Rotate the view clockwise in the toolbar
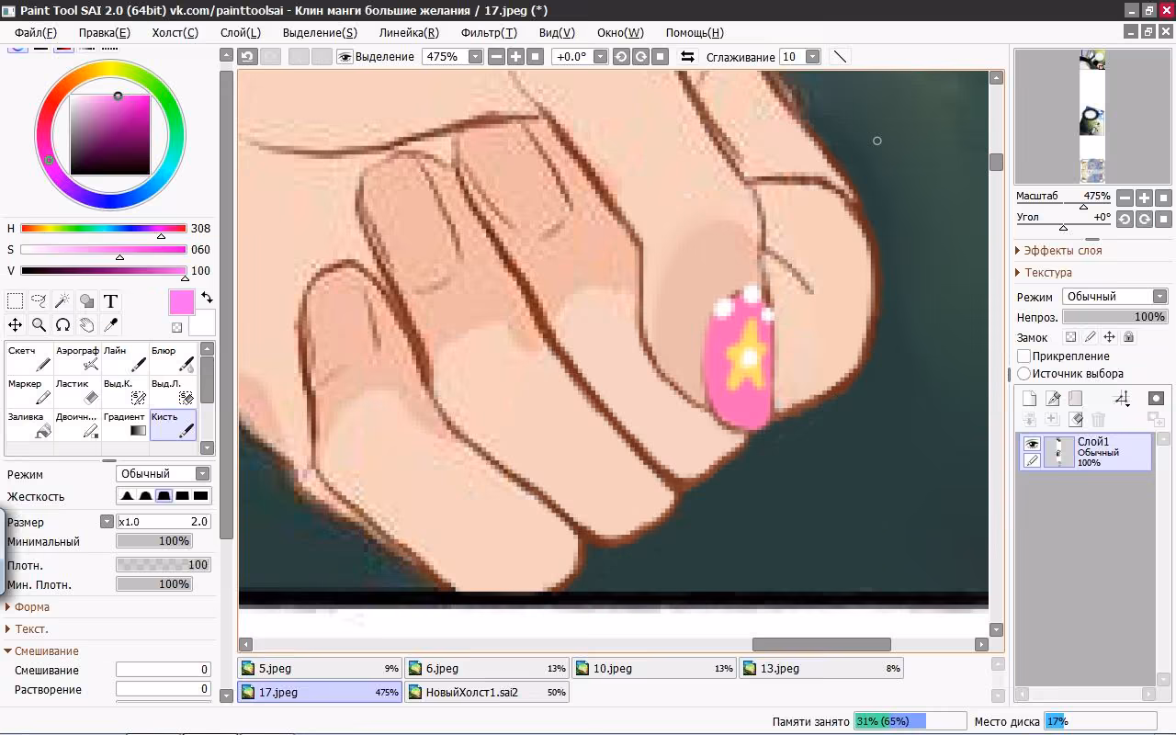This screenshot has height=735, width=1176. coord(640,57)
